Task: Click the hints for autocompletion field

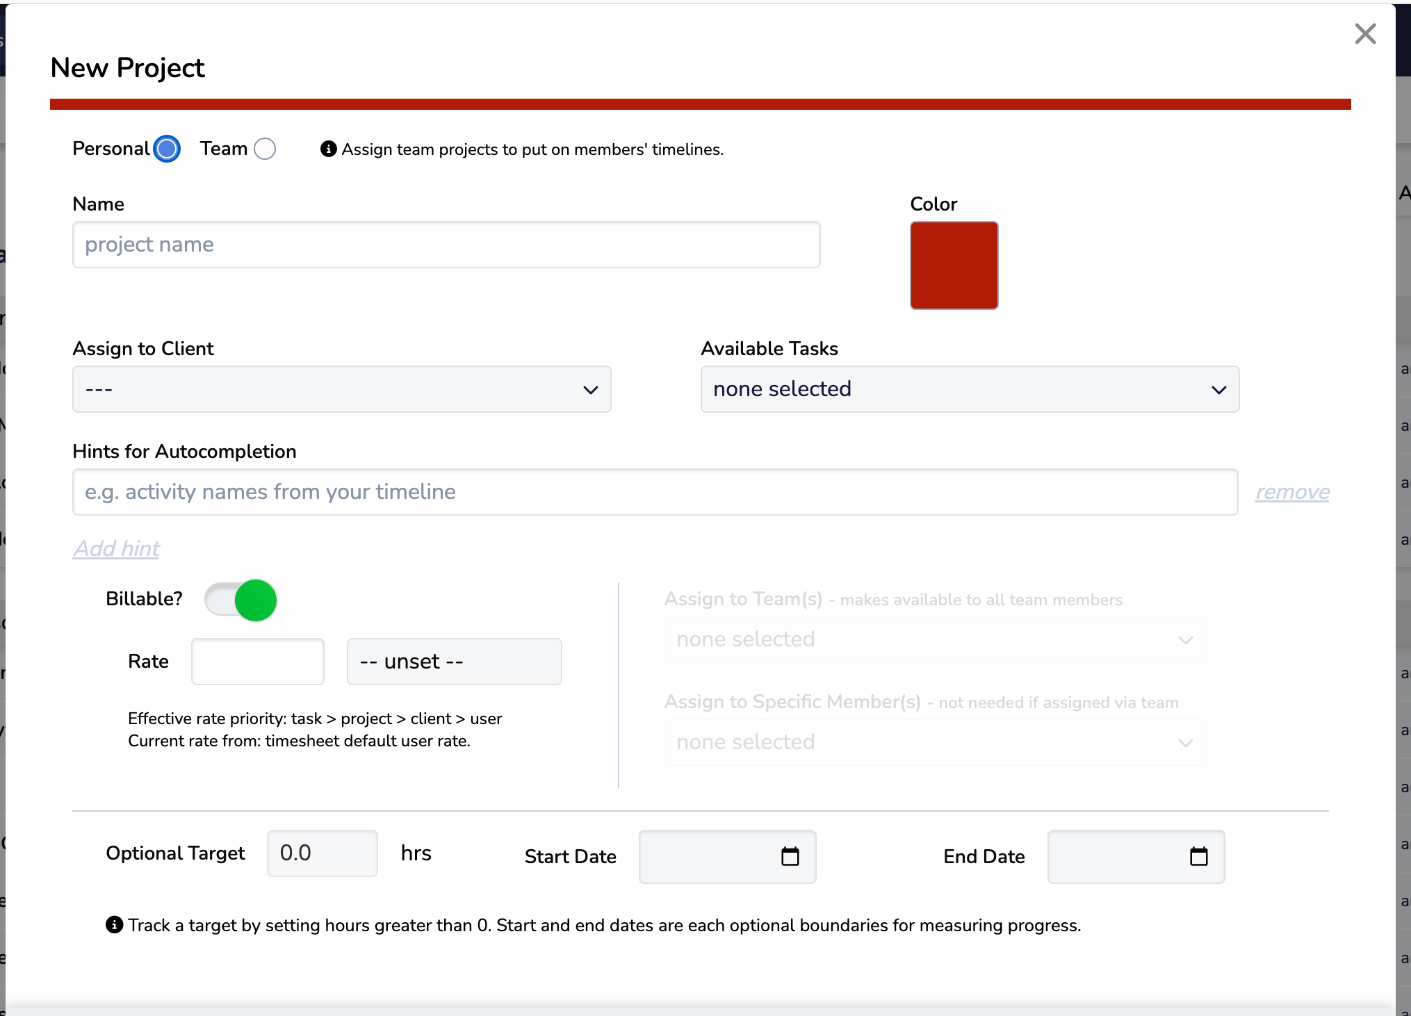Action: point(654,492)
